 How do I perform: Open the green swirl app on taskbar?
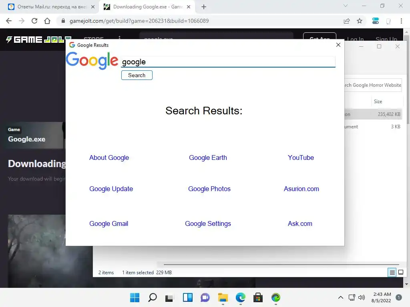276,297
